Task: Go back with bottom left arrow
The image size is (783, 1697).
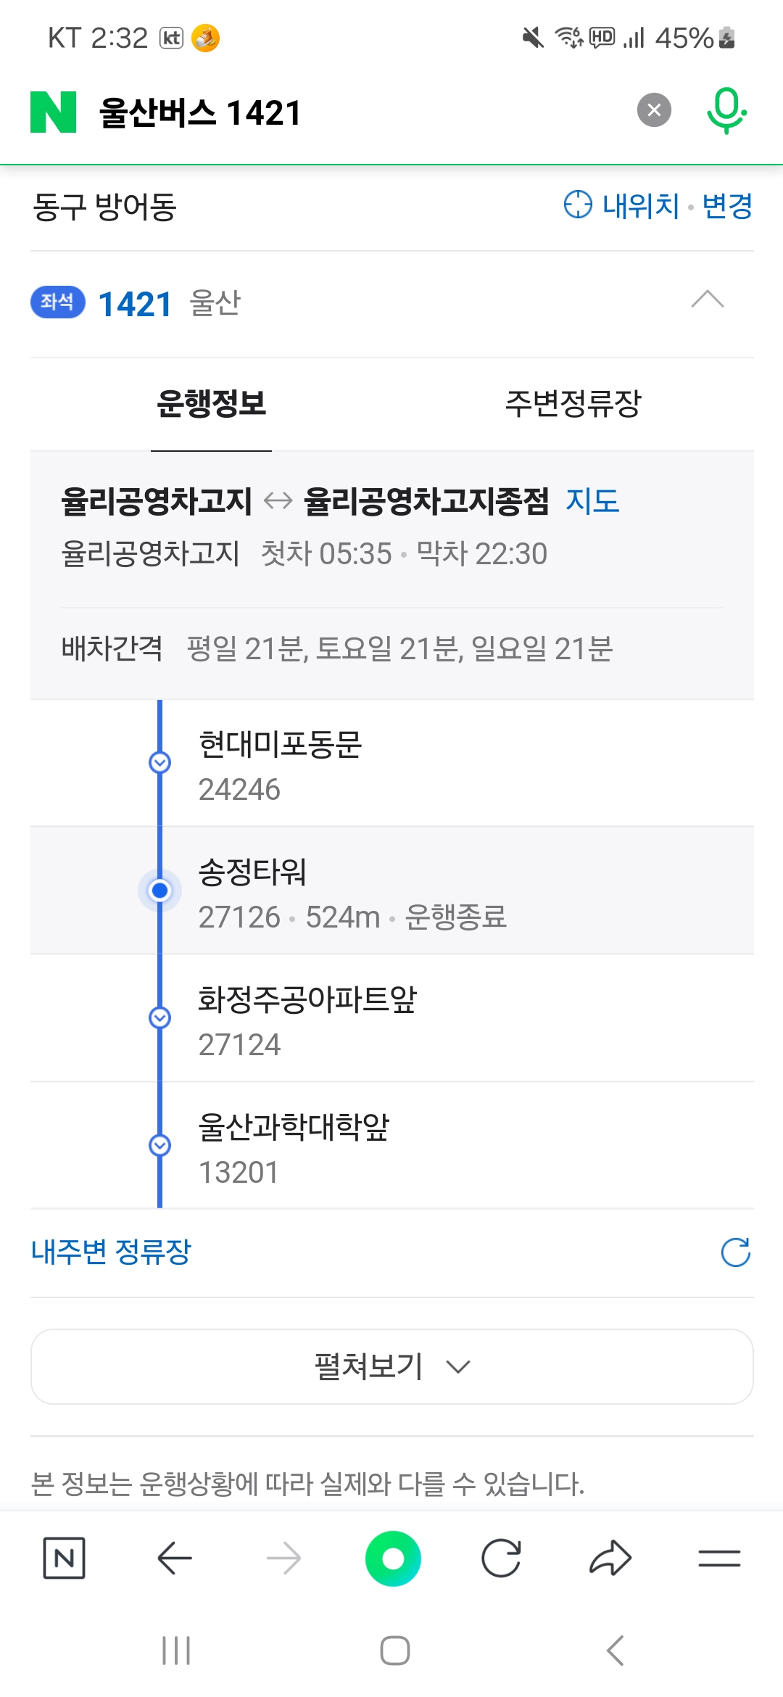Action: (x=175, y=1558)
